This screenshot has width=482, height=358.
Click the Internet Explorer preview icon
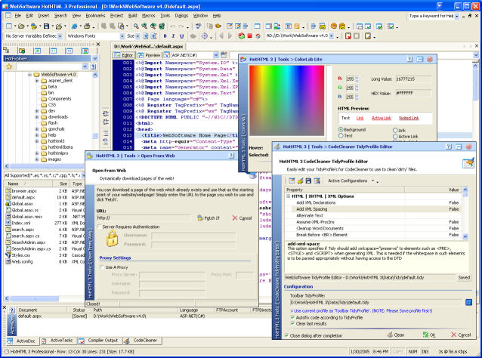pyautogui.click(x=75, y=26)
